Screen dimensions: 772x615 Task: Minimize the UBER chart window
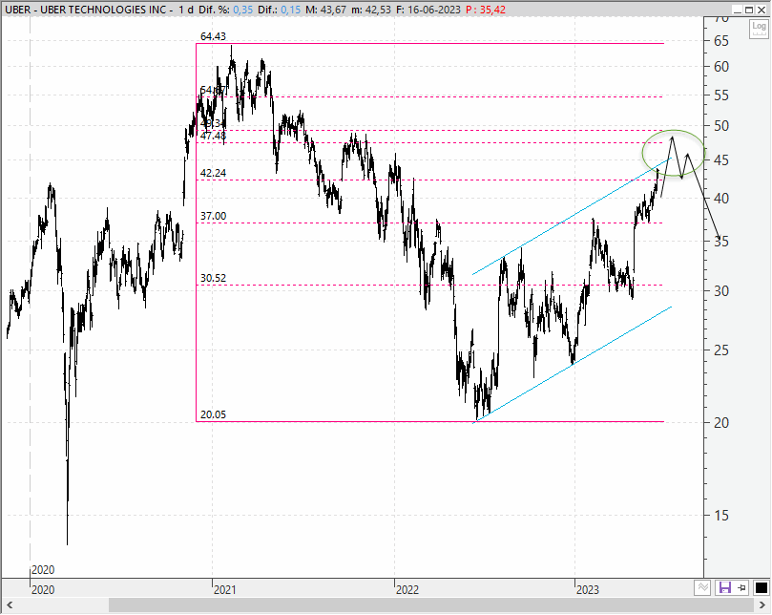point(737,10)
